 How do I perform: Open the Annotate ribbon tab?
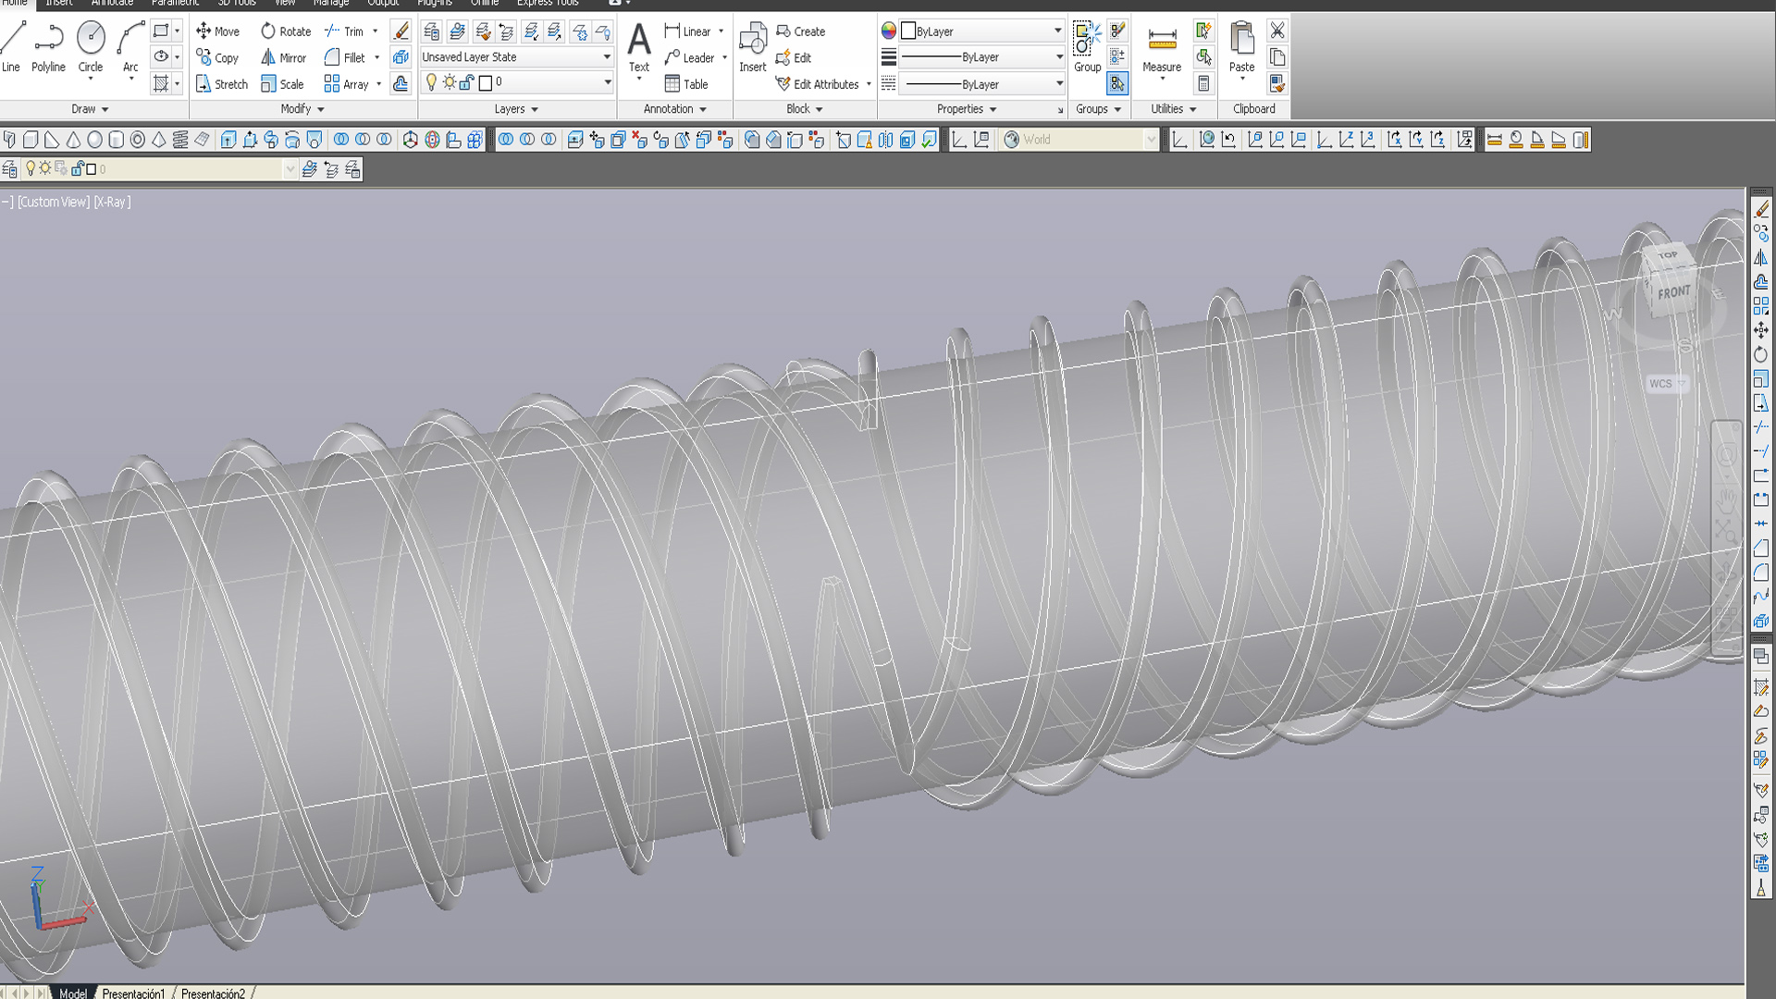112,3
